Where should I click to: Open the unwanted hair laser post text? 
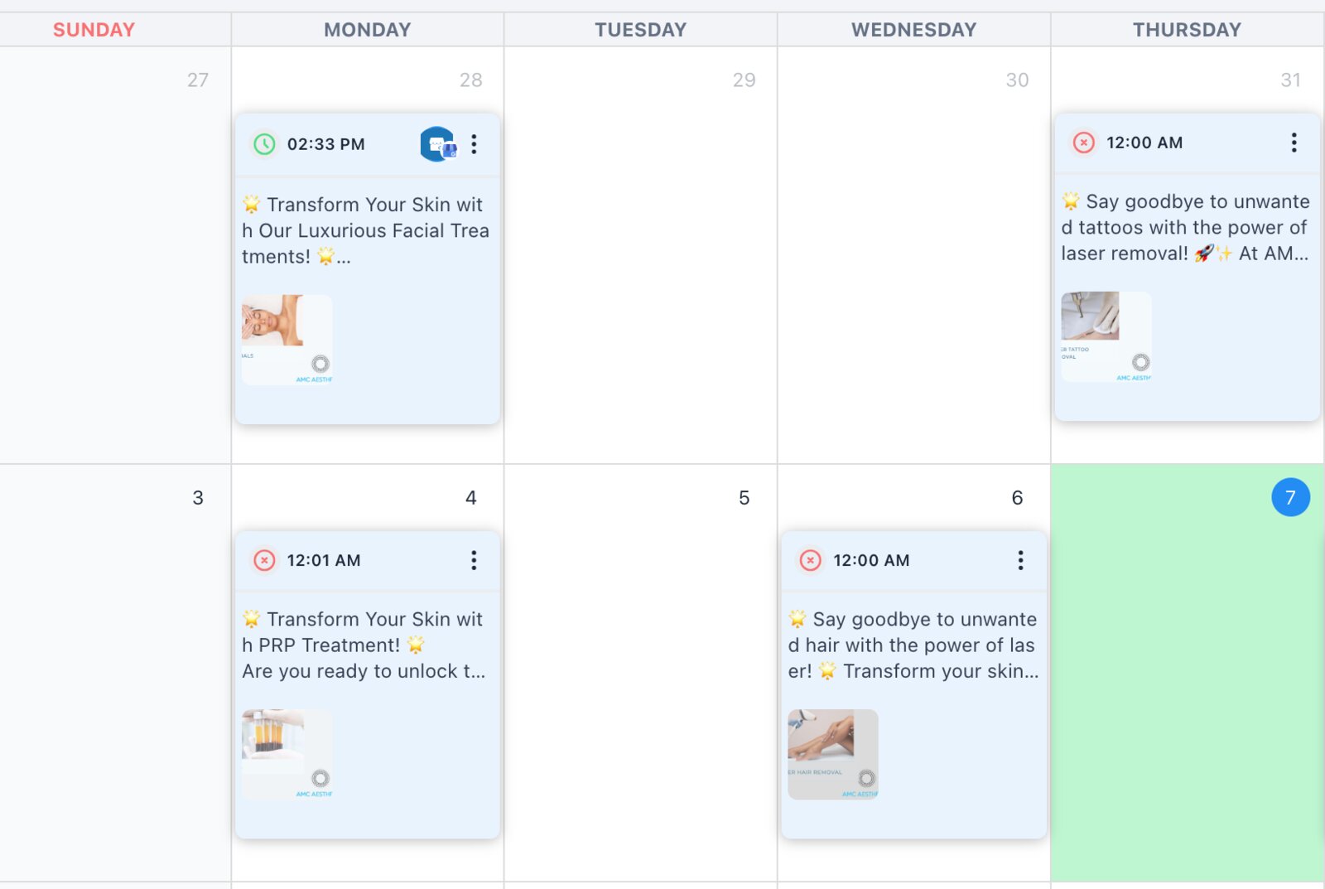click(x=913, y=645)
